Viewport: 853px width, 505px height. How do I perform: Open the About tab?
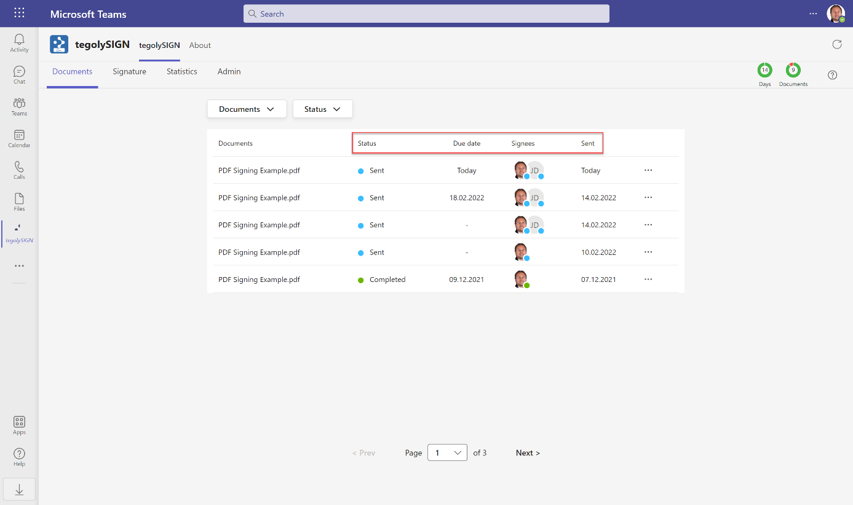[x=200, y=45]
